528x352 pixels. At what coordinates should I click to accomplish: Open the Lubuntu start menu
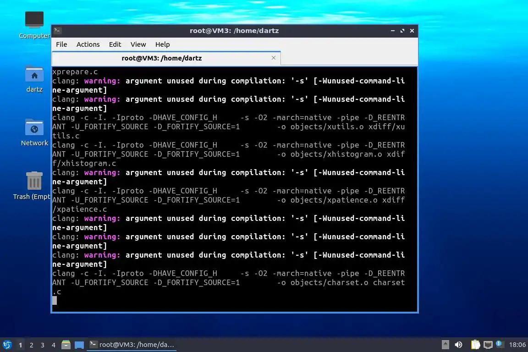tap(7, 345)
